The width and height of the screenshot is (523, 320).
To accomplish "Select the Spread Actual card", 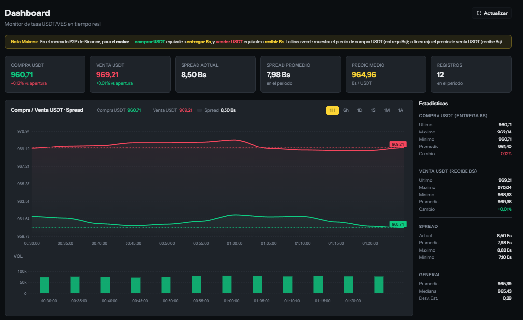I will [215, 74].
